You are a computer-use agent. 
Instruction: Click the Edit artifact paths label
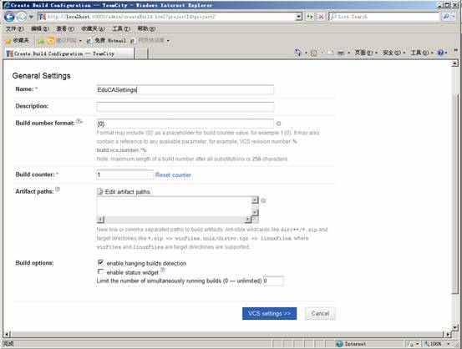[x=128, y=192]
